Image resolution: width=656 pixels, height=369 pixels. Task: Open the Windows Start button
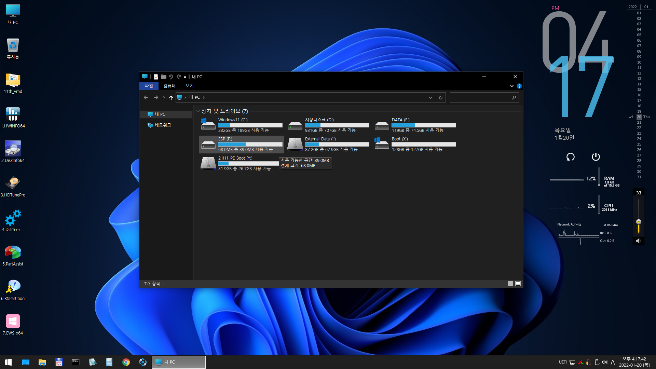click(x=8, y=362)
